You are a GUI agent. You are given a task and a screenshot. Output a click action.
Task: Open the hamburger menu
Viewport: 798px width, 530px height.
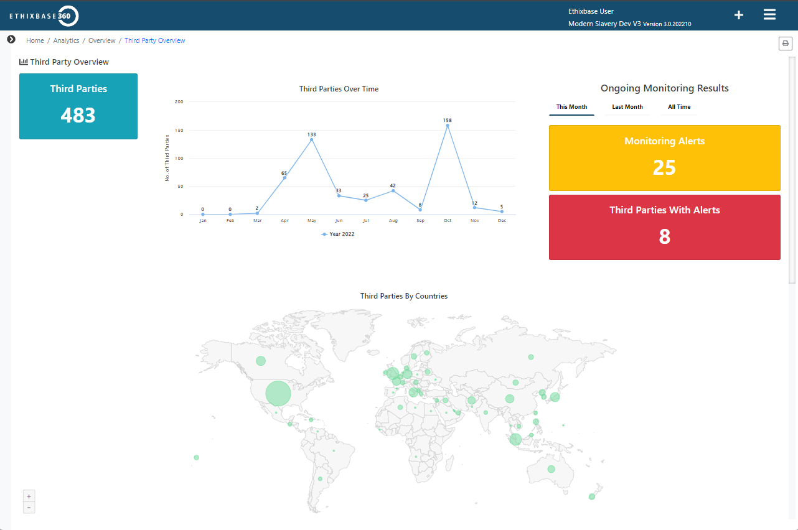(769, 15)
